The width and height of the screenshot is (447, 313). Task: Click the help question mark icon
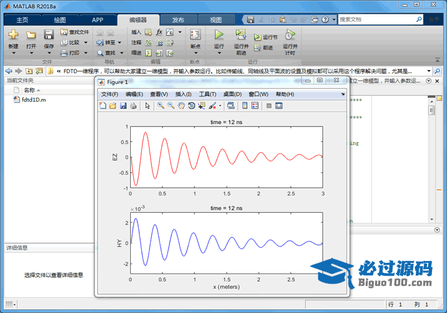[325, 19]
